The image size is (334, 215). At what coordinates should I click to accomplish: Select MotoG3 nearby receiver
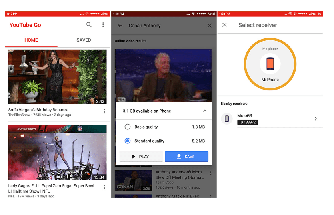tap(272, 119)
